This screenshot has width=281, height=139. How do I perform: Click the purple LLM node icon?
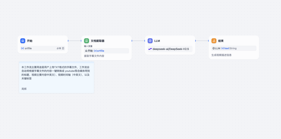click(150, 41)
